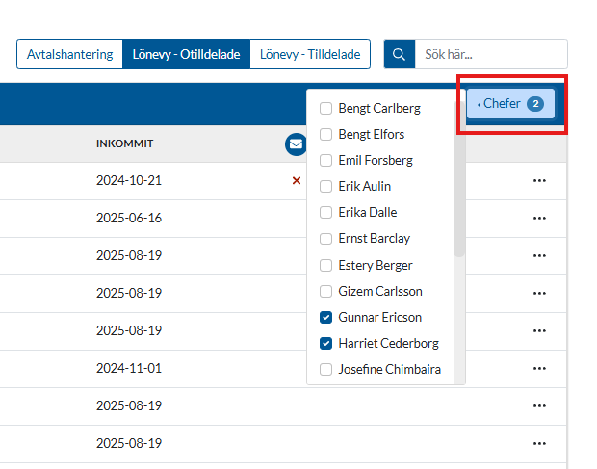The height and width of the screenshot is (469, 597).
Task: Select Josefine Chimbaira in the list
Action: pyautogui.click(x=325, y=369)
